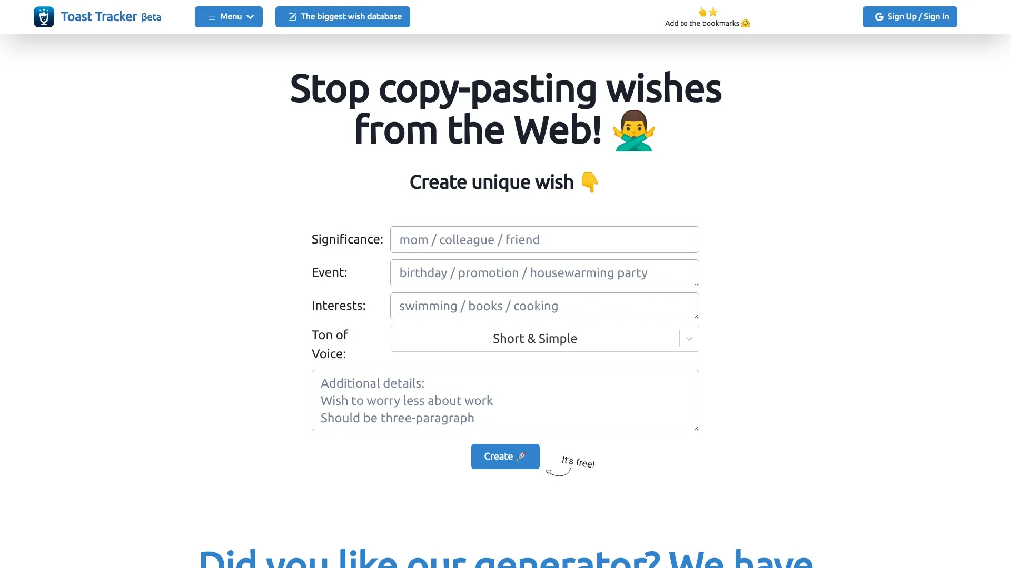The width and height of the screenshot is (1011, 568).
Task: Open the Menu navigation dropdown
Action: (x=229, y=16)
